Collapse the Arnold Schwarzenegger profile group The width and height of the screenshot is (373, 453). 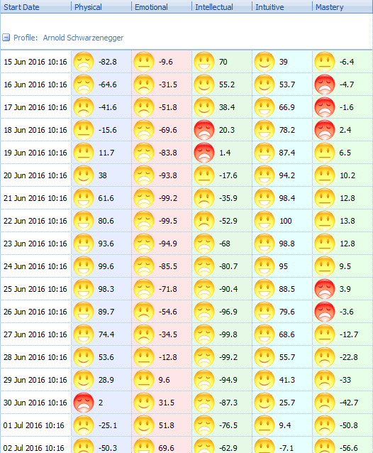tap(6, 38)
